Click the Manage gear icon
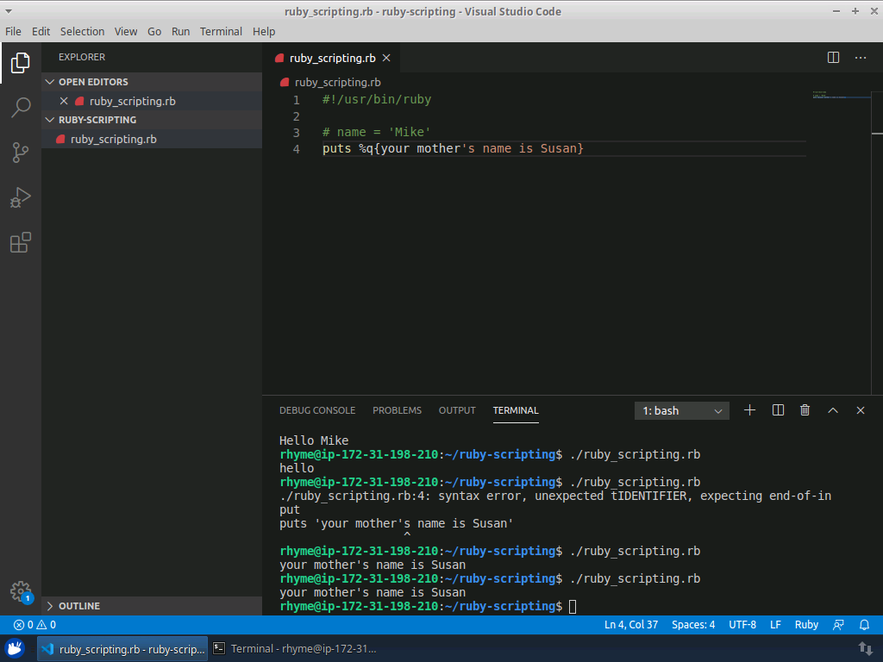Viewport: 883px width, 662px height. point(21,591)
